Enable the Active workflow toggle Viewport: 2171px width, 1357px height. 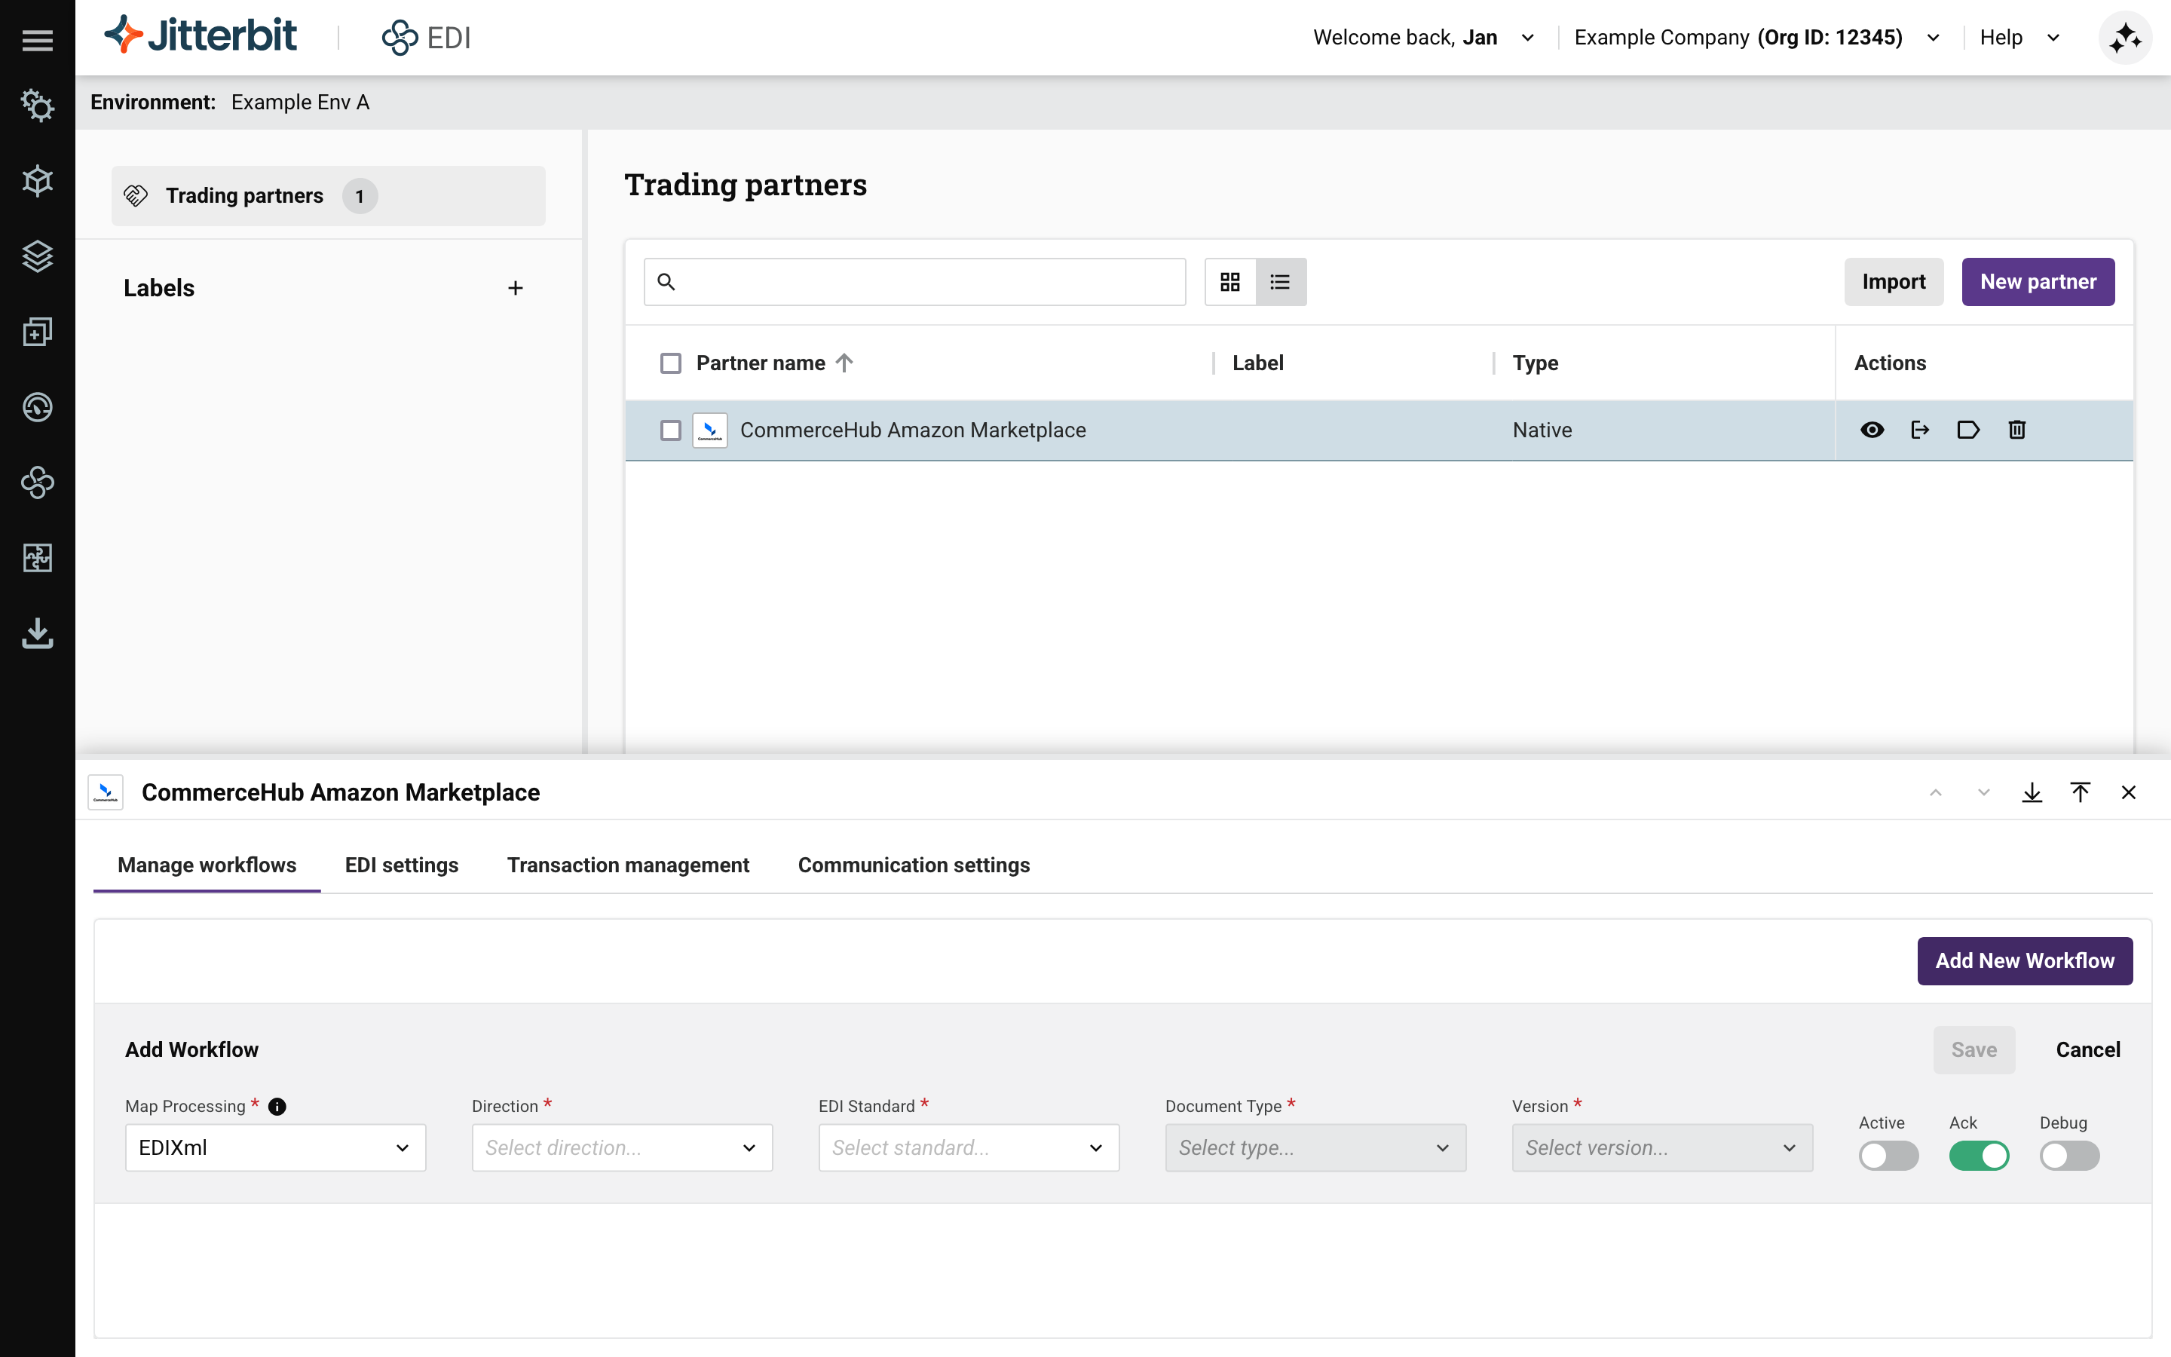pos(1888,1156)
